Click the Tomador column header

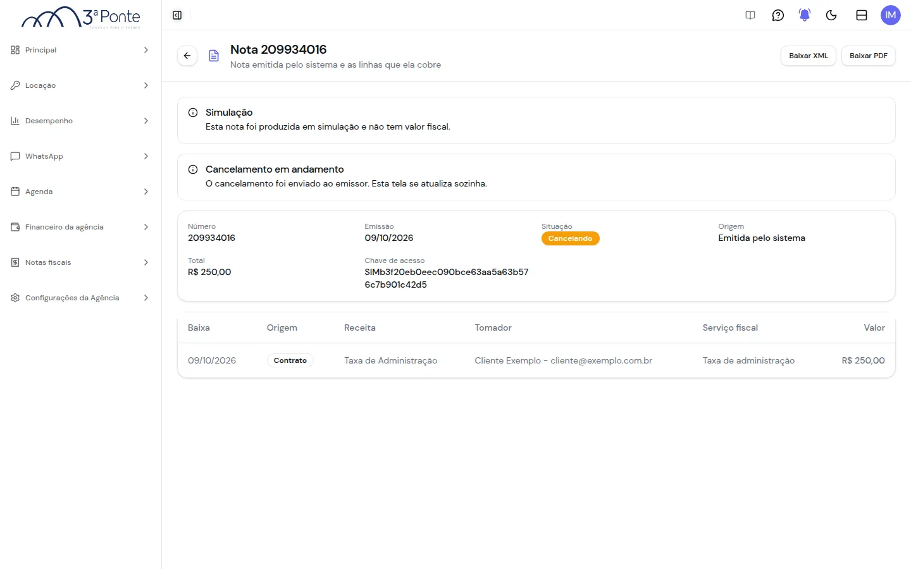click(493, 327)
